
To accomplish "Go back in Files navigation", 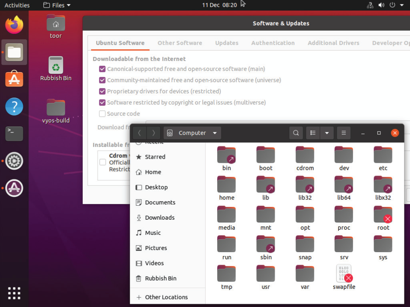I will pyautogui.click(x=139, y=133).
